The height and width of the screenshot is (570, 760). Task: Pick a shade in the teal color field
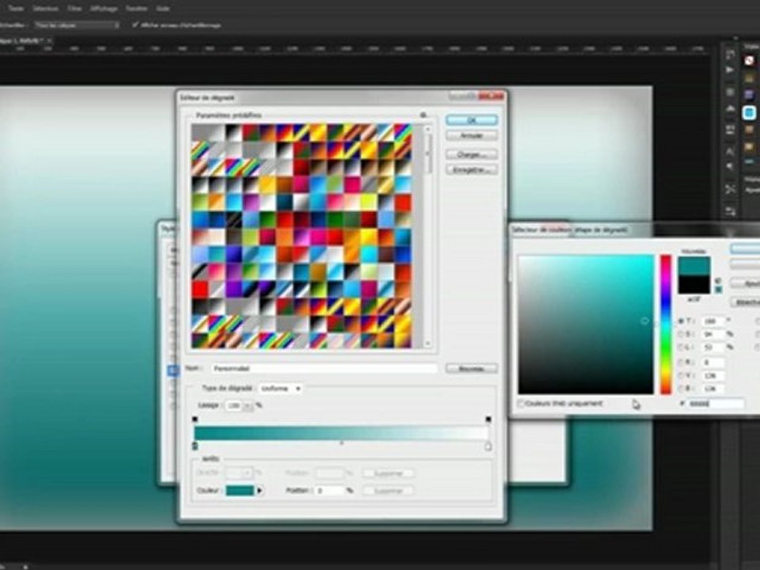pyautogui.click(x=586, y=324)
